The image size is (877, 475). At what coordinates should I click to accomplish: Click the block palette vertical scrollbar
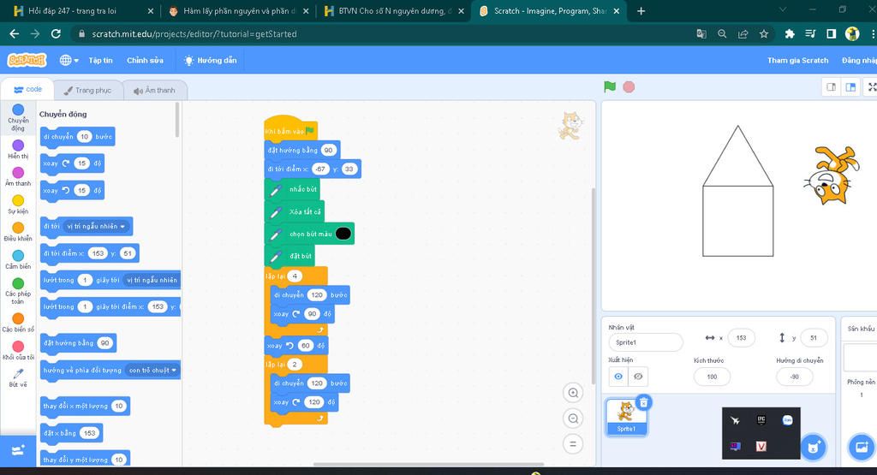click(x=177, y=120)
